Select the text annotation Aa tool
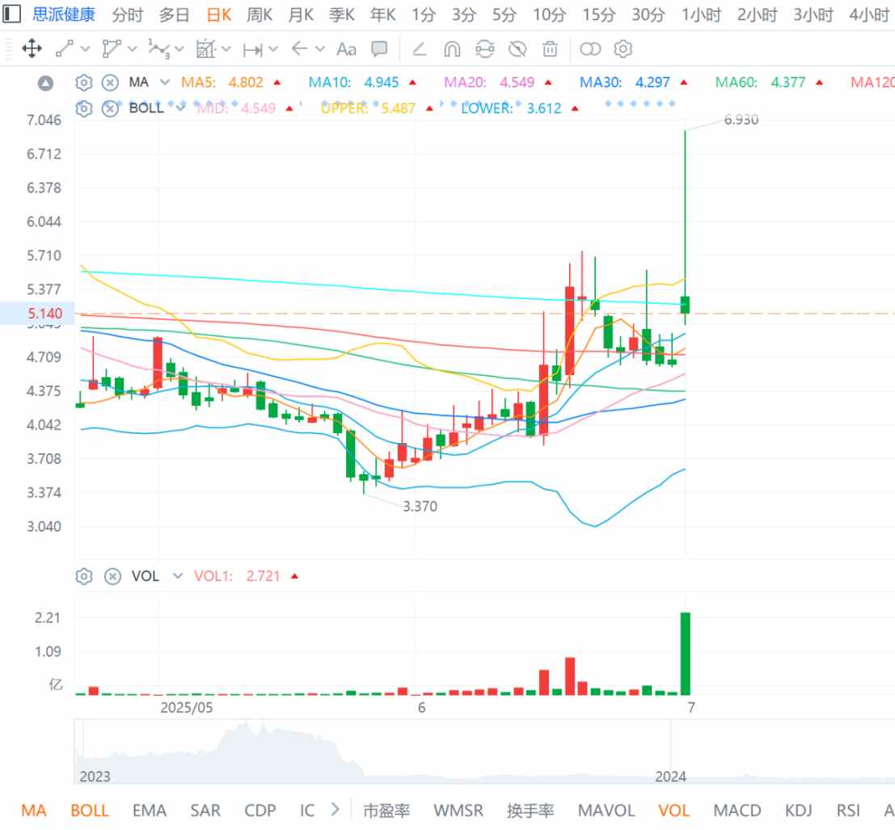 [x=347, y=49]
